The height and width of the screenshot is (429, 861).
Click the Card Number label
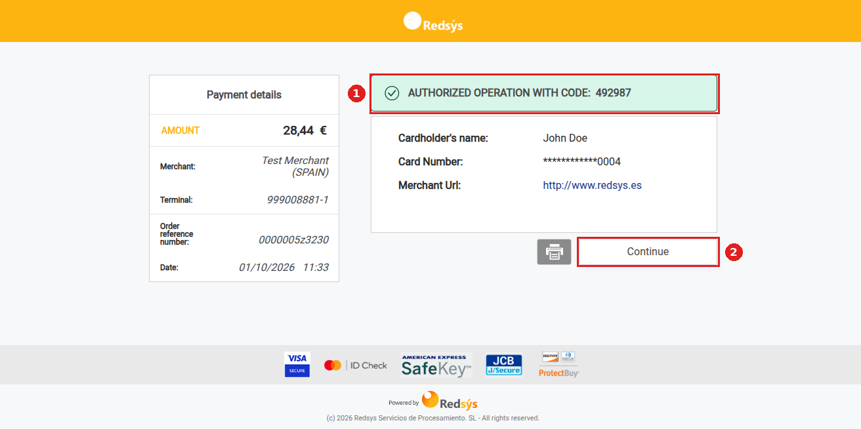(x=430, y=161)
